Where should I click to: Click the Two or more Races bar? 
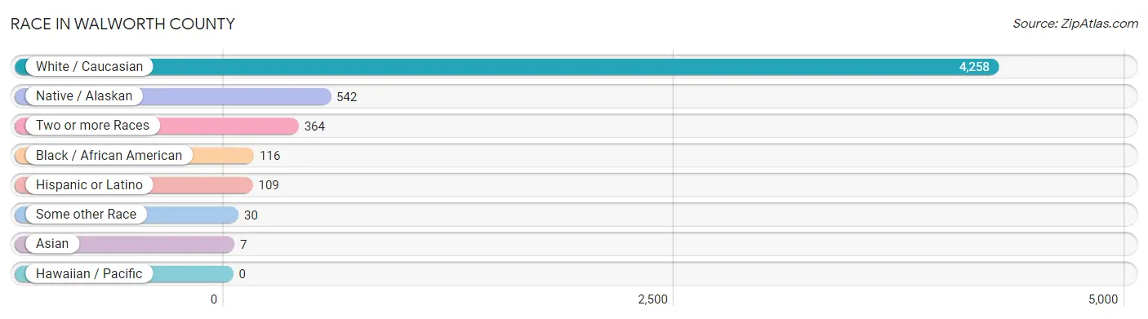(x=157, y=126)
